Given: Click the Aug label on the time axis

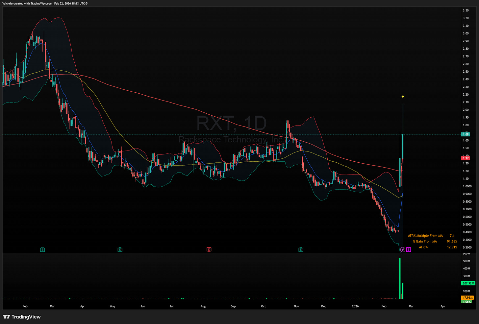Looking at the screenshot, I should pos(203,306).
